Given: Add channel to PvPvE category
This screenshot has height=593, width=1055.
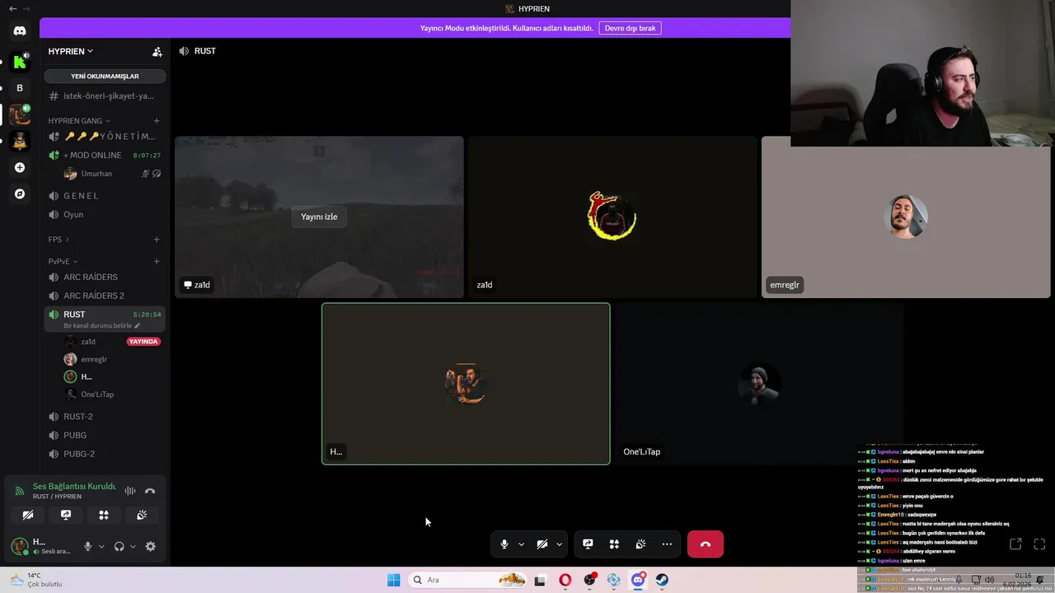Looking at the screenshot, I should [157, 261].
